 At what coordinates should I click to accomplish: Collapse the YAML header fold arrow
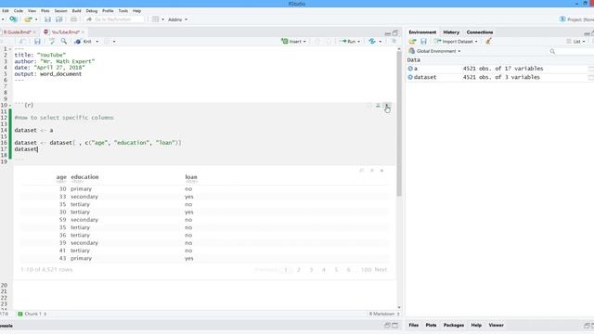pos(10,49)
